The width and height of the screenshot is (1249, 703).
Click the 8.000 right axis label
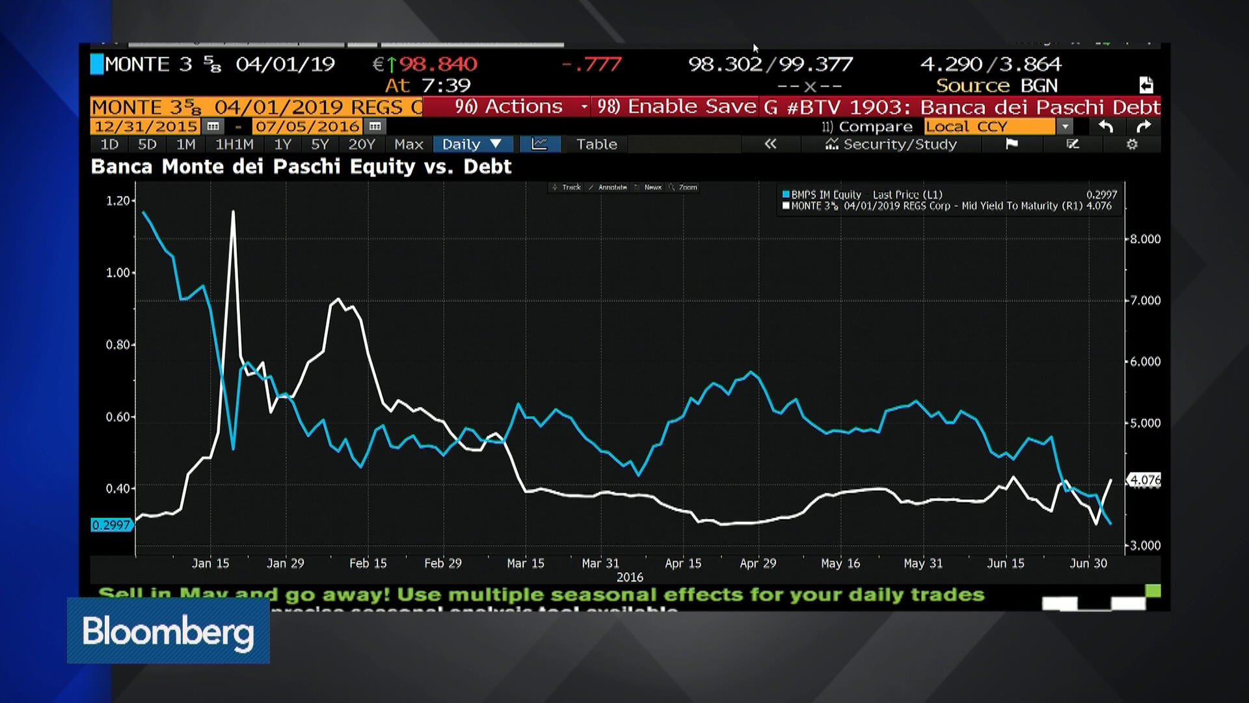click(x=1145, y=240)
